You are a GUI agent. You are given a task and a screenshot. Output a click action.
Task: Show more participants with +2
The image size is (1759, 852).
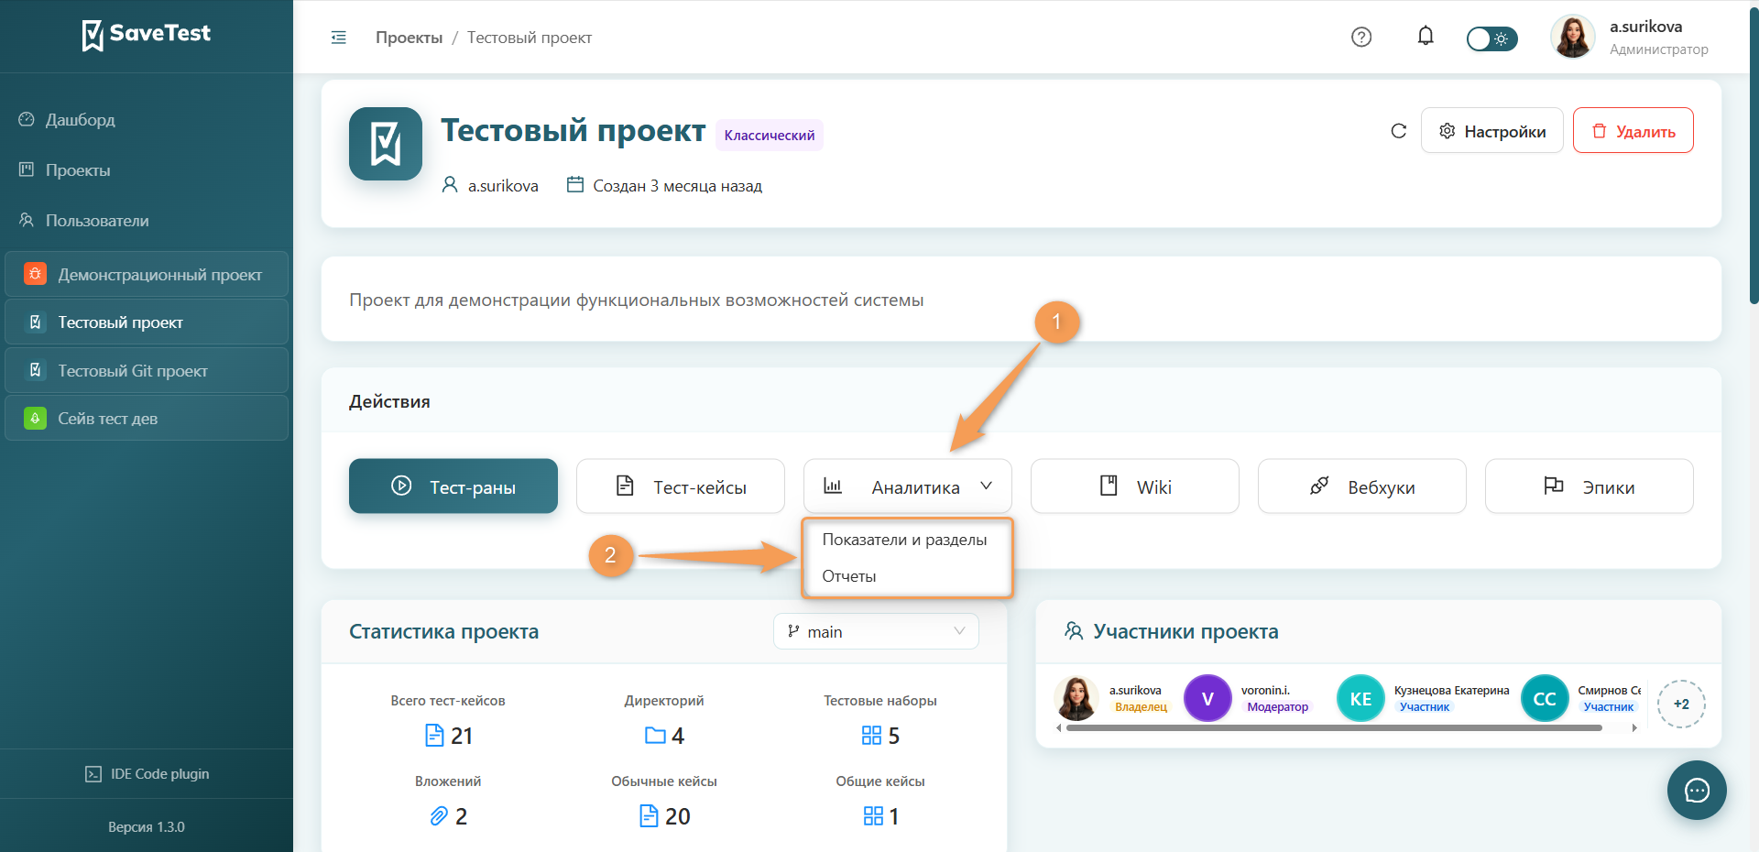1681,704
